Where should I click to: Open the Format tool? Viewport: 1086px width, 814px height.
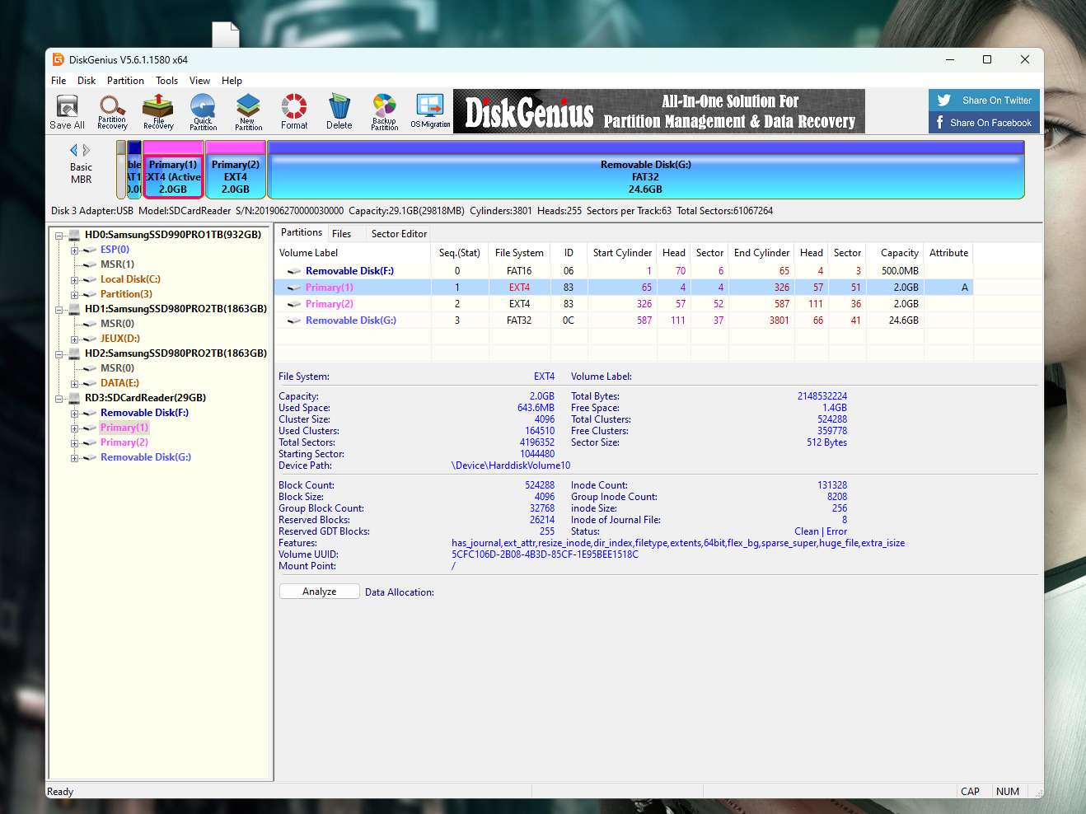(x=293, y=110)
